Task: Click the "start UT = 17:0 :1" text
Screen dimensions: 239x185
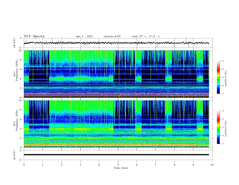Action: tap(146, 36)
